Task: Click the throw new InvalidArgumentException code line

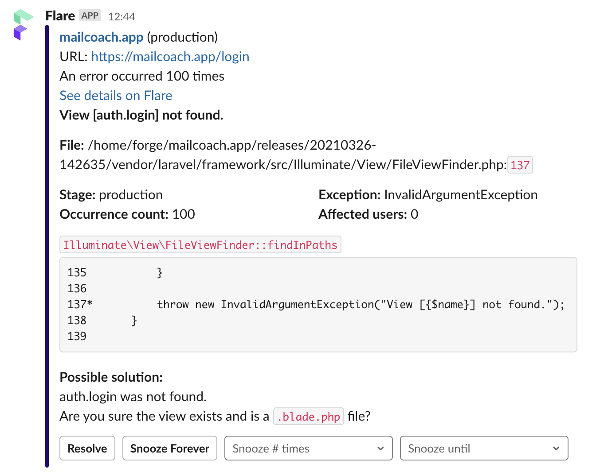Action: pyautogui.click(x=361, y=305)
